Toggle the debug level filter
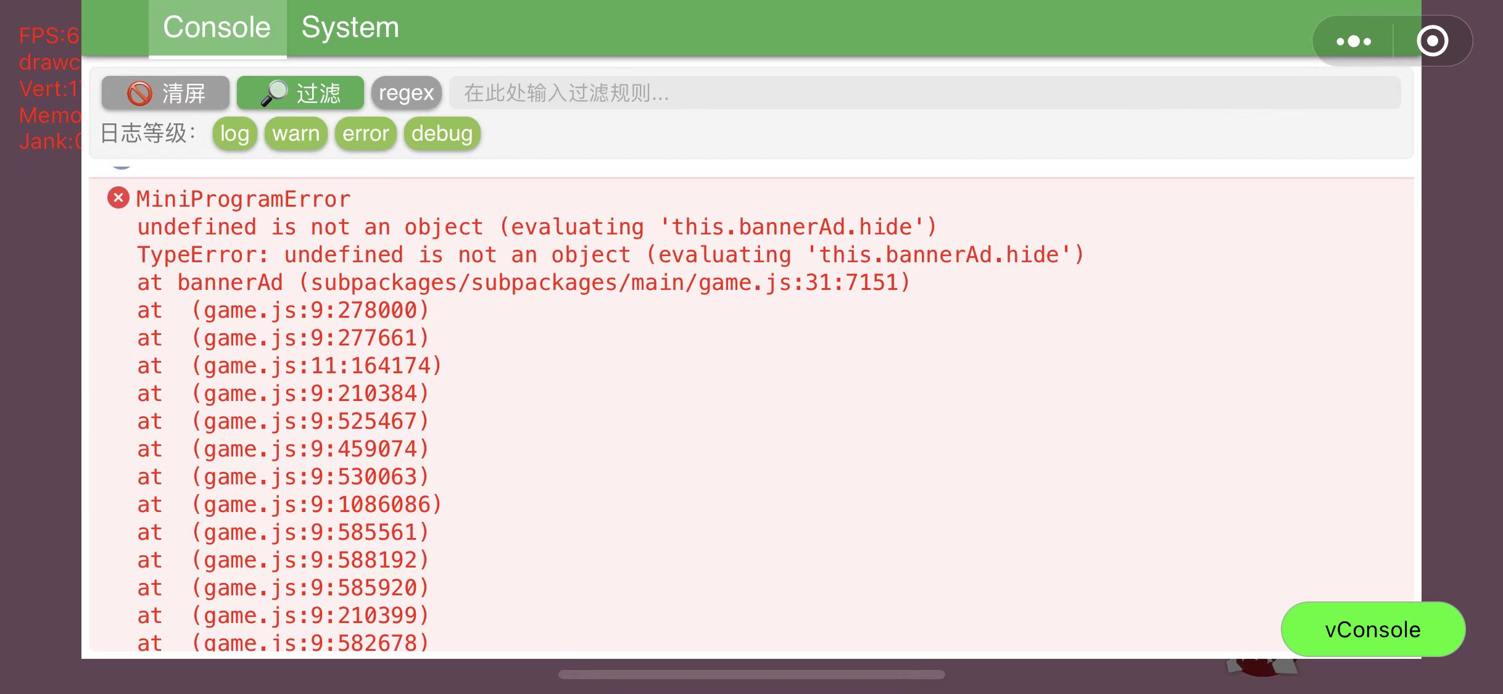 tap(442, 133)
